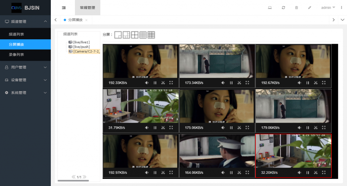347x186 pixels.
Task: Open tab options chevron-down menu
Action: pyautogui.click(x=342, y=20)
